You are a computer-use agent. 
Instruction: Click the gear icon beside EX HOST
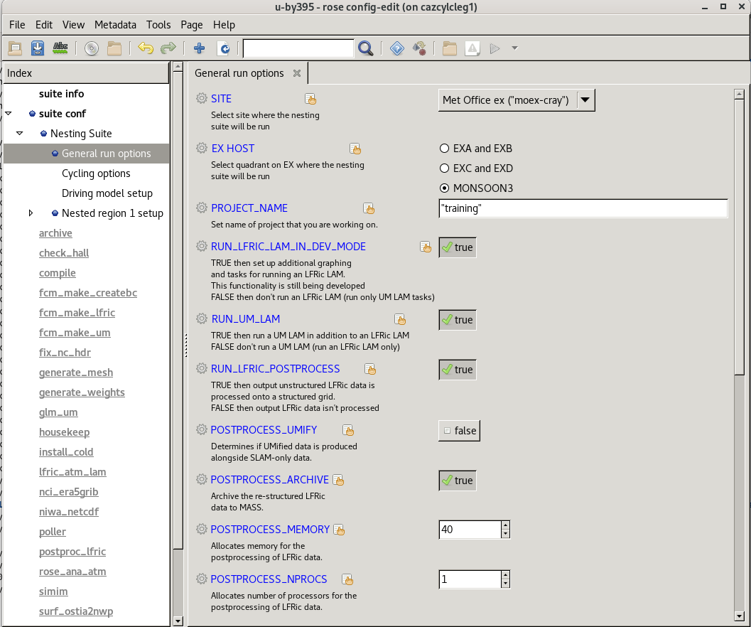(202, 148)
